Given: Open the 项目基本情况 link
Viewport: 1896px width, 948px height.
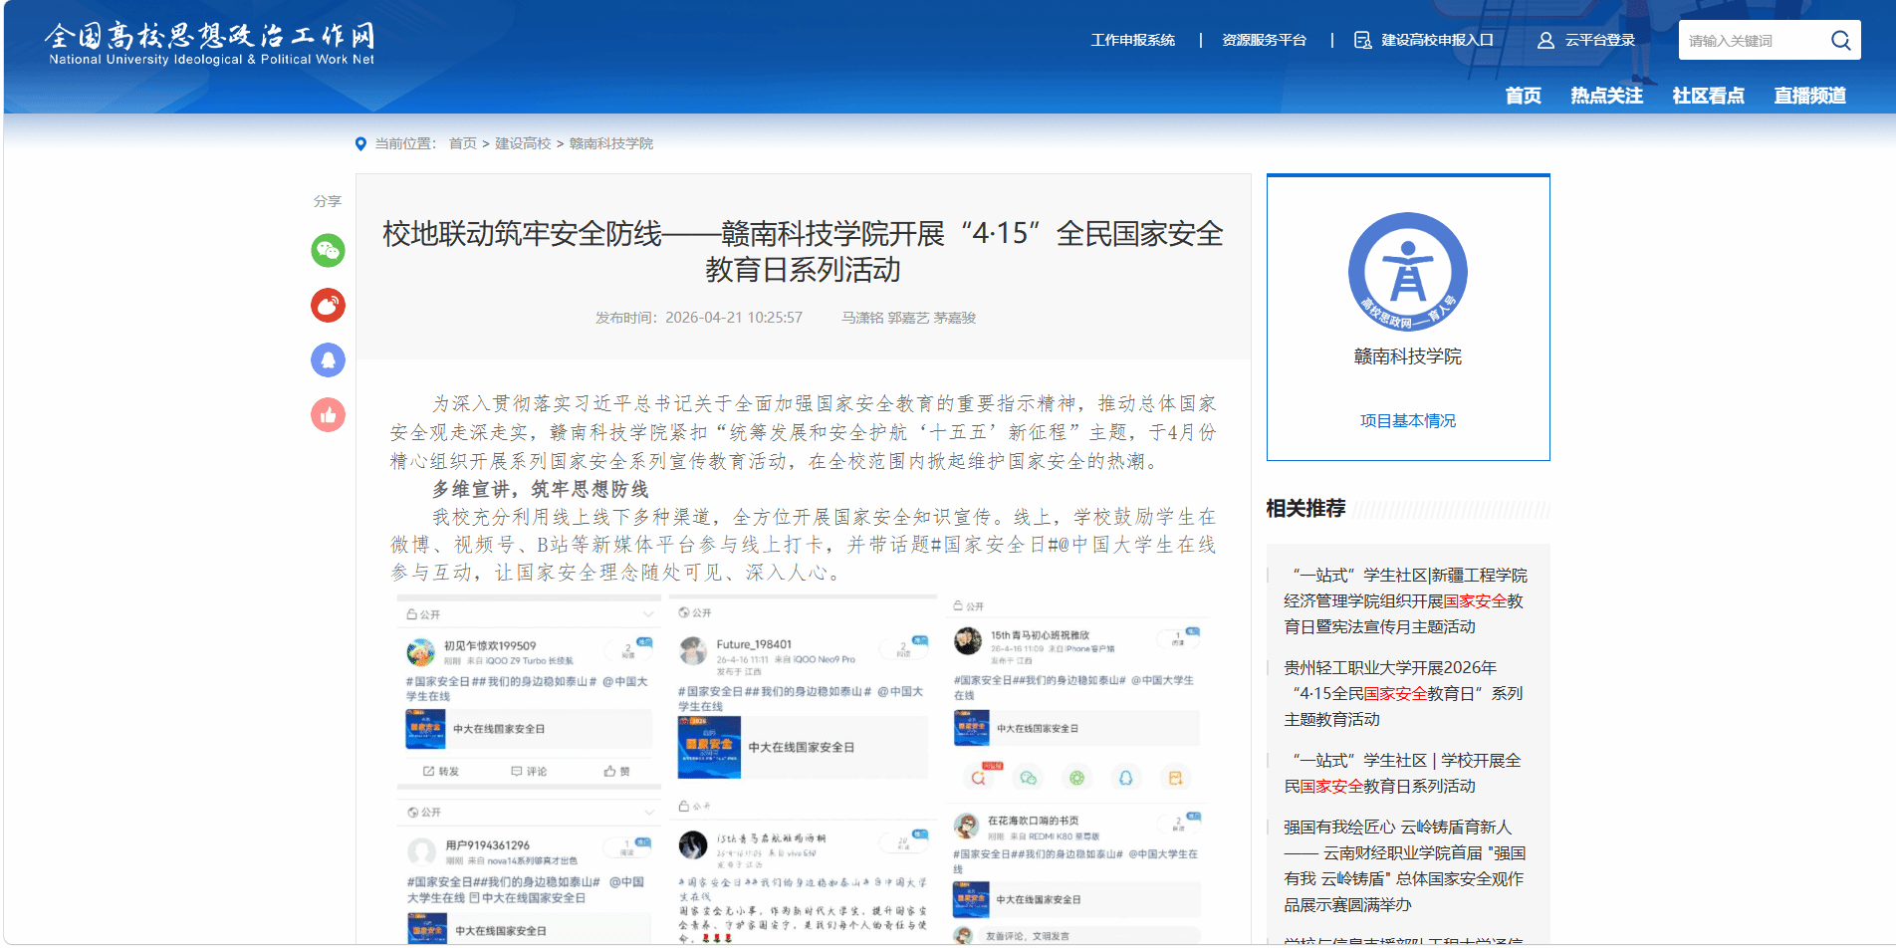Looking at the screenshot, I should [x=1407, y=421].
